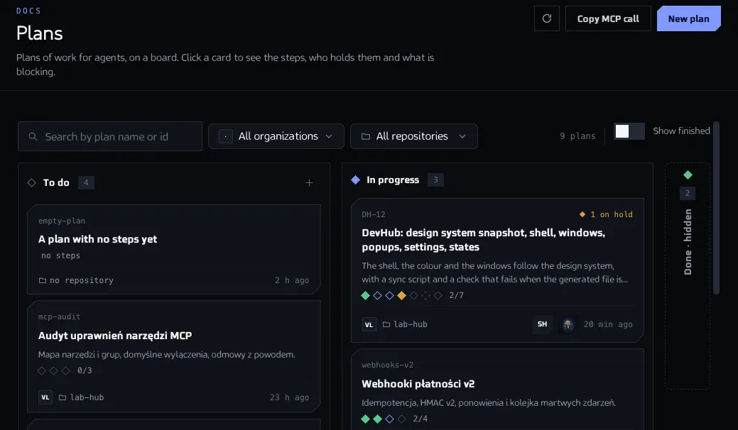The height and width of the screenshot is (430, 738).
Task: Click the search magnifier icon
Action: point(33,136)
